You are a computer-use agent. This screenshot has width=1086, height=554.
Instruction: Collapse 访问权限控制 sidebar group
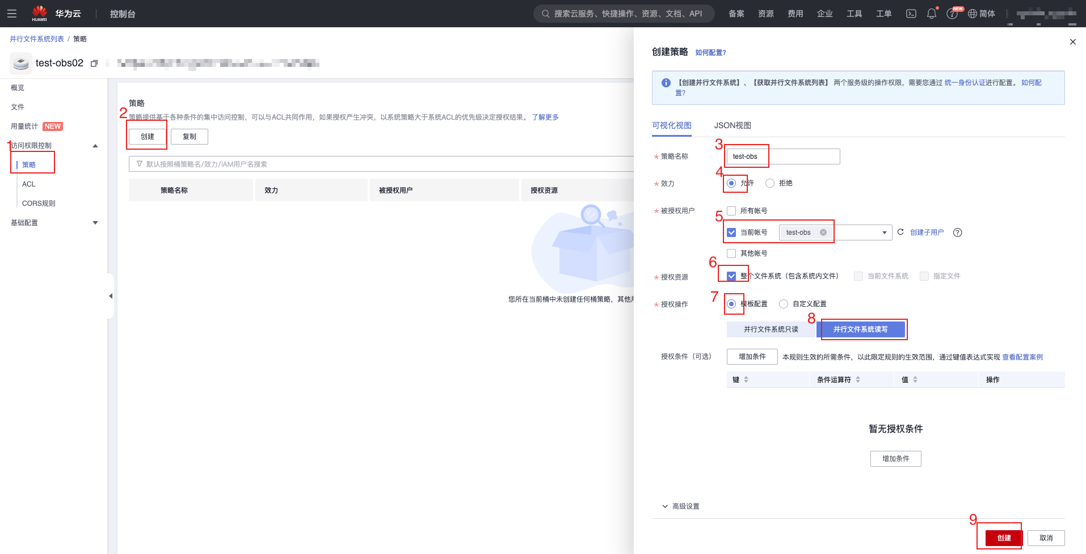click(x=95, y=146)
